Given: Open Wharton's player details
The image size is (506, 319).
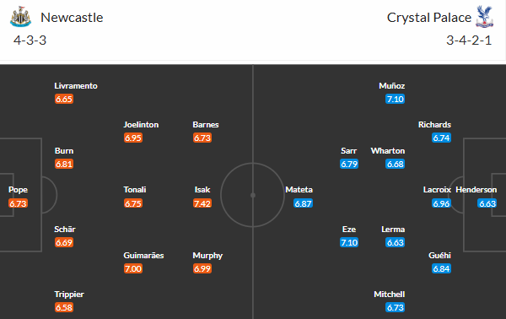Looking at the screenshot, I should (x=388, y=151).
